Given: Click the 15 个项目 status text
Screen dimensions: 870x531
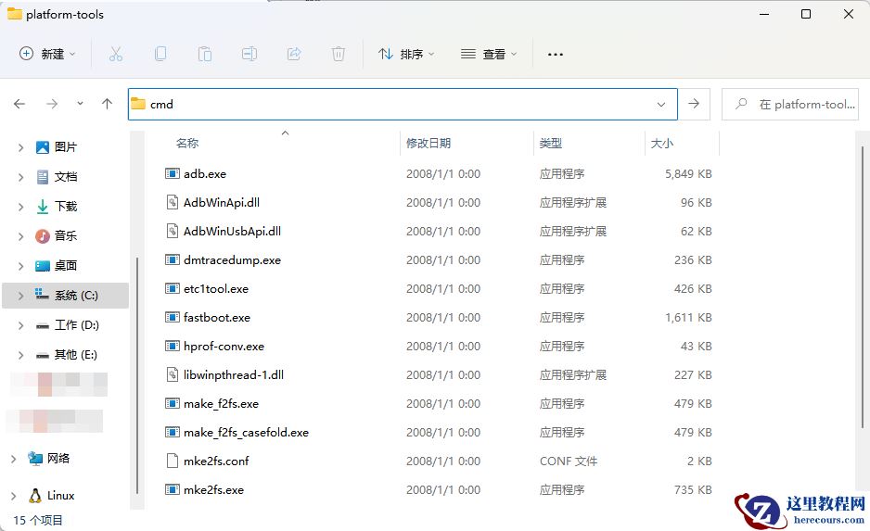Looking at the screenshot, I should 38,520.
